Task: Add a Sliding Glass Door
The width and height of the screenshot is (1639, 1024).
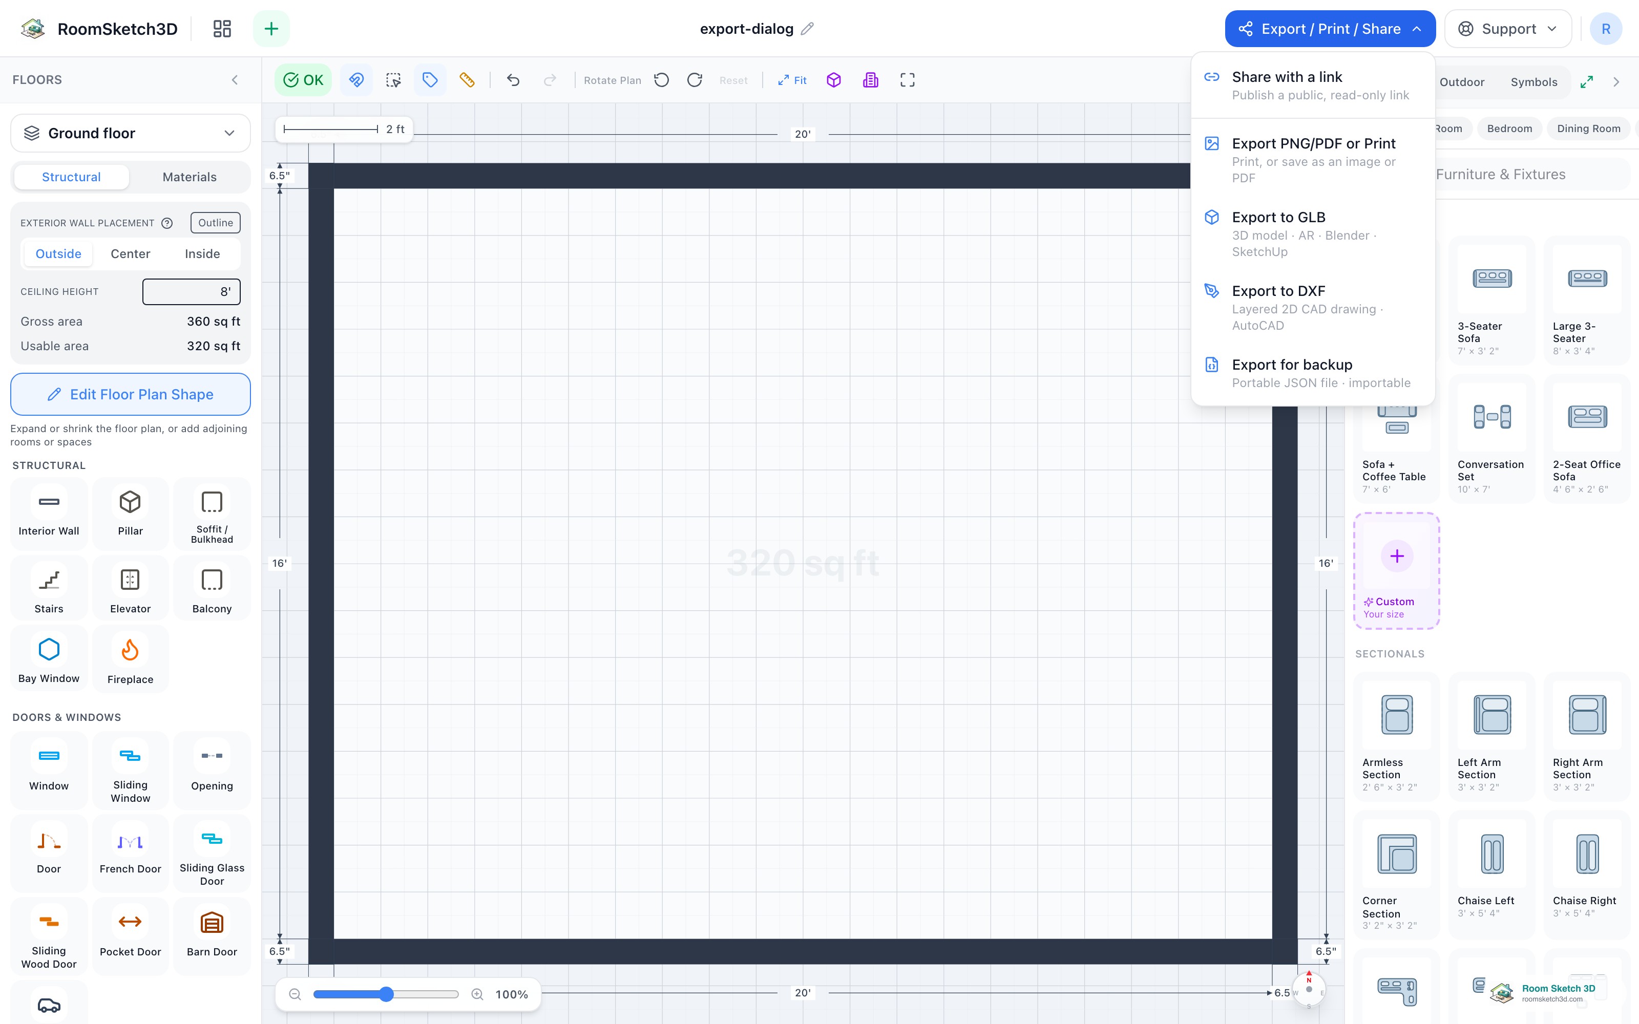Action: [x=212, y=854]
